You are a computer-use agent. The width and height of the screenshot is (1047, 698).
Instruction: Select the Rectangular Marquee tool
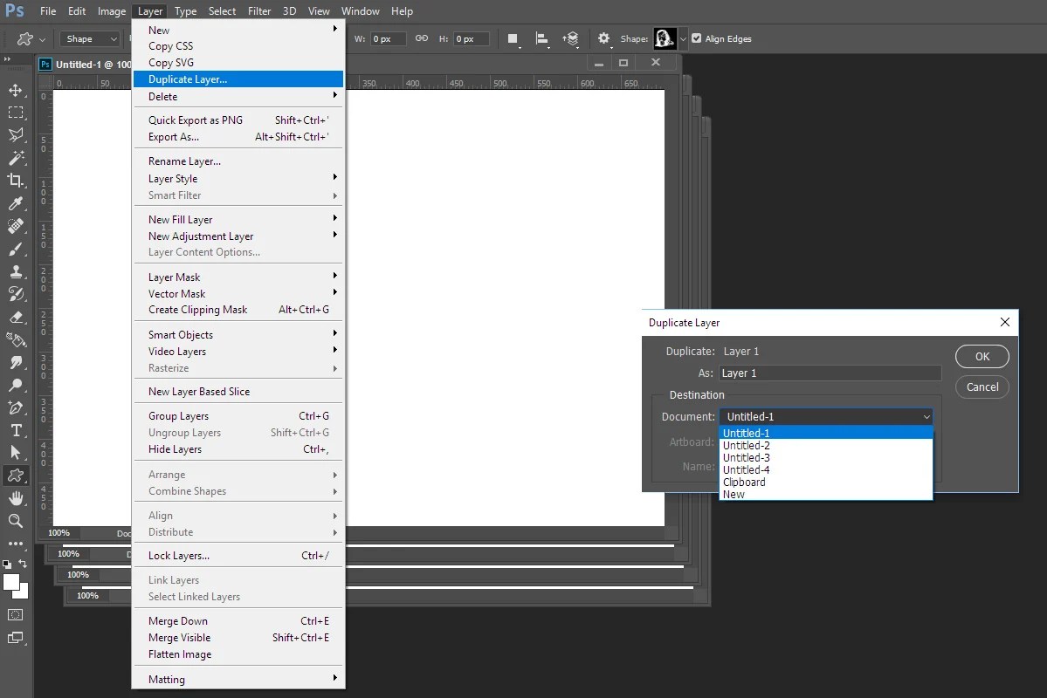(x=16, y=112)
